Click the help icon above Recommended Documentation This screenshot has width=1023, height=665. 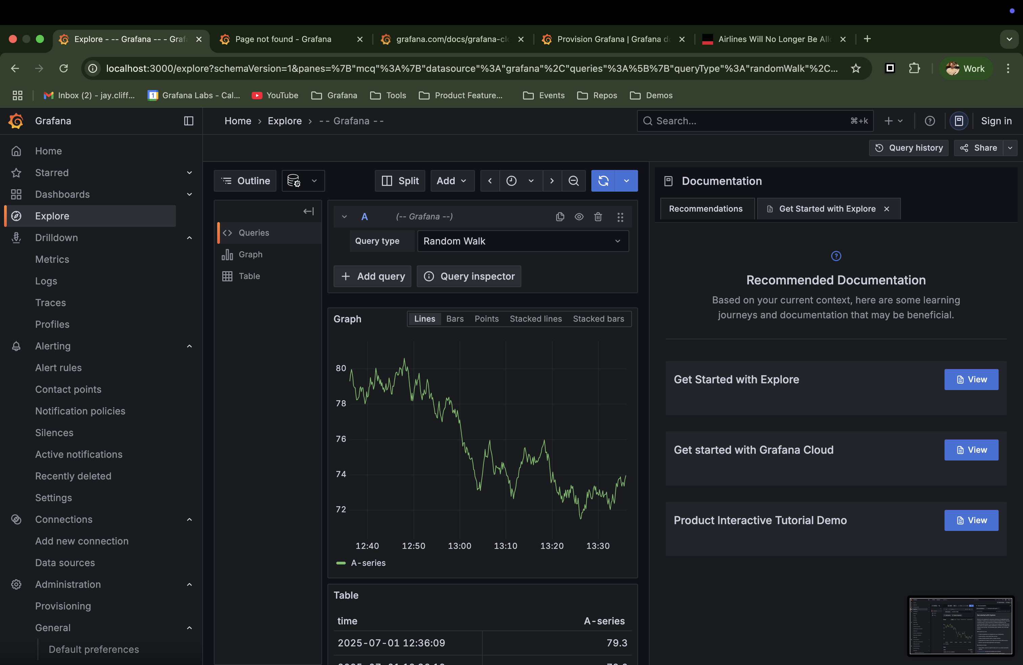click(836, 256)
